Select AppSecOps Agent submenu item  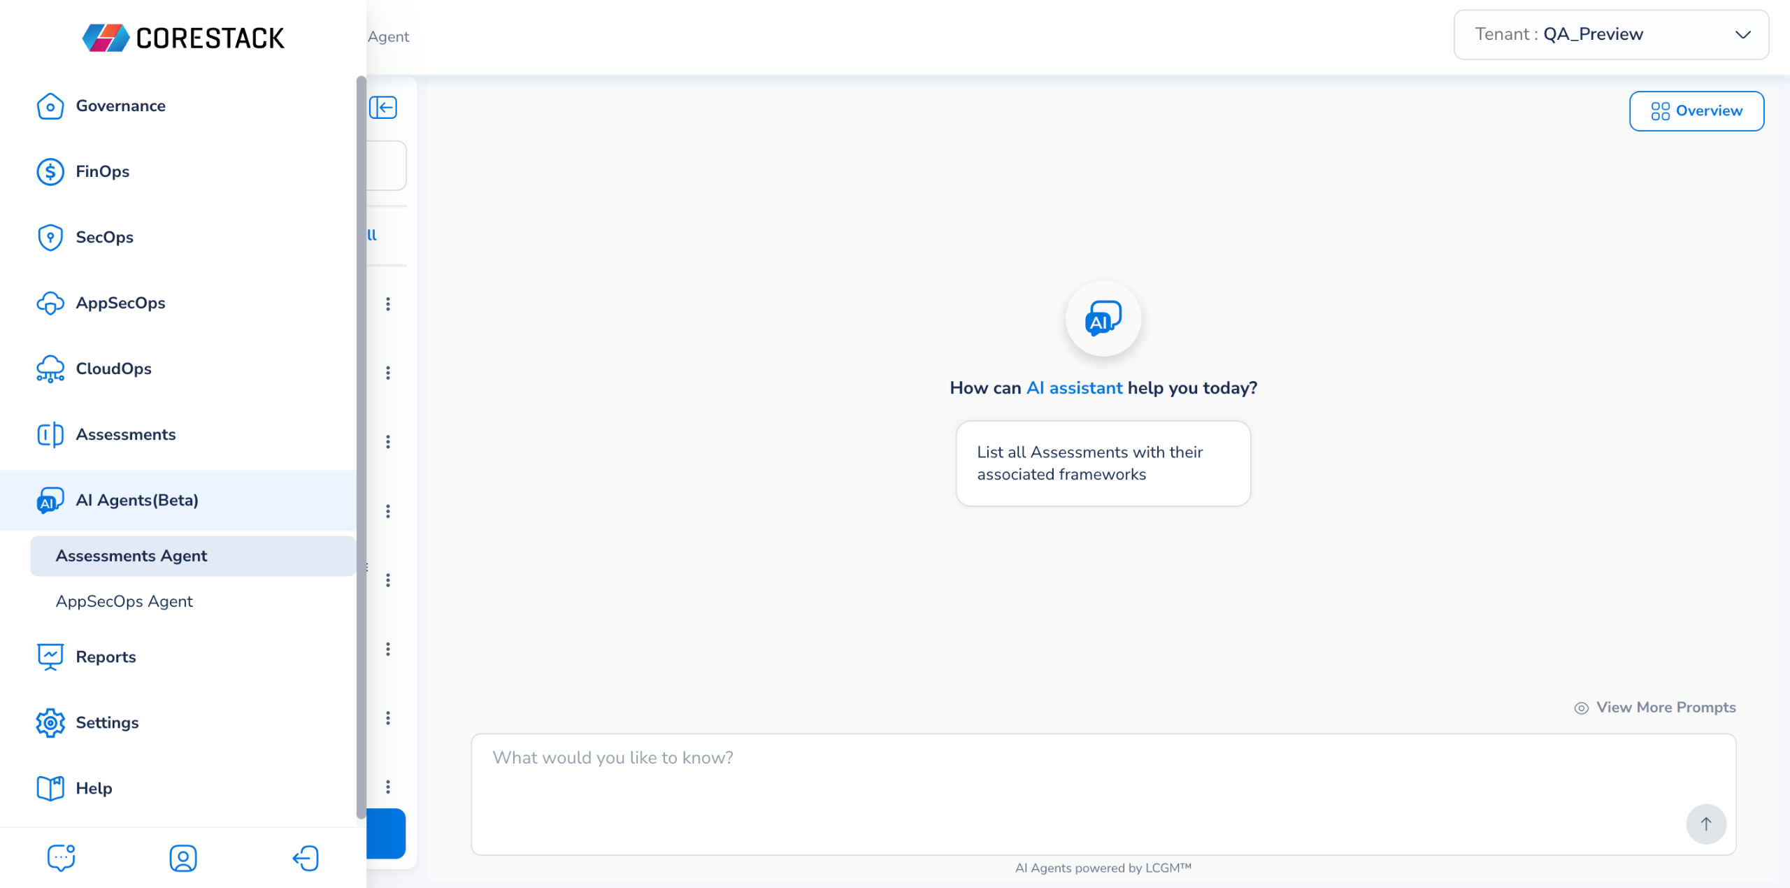[124, 602]
